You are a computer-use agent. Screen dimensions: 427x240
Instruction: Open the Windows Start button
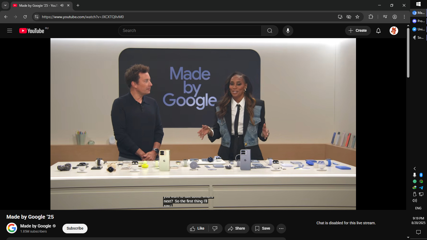pyautogui.click(x=418, y=4)
